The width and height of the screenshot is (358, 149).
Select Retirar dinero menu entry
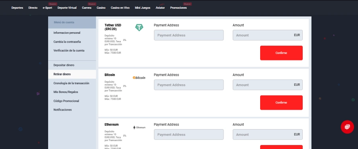tap(72, 74)
